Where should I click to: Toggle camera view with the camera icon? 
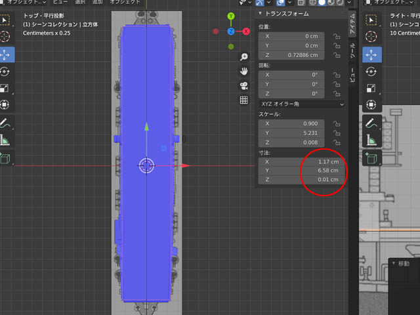[243, 86]
